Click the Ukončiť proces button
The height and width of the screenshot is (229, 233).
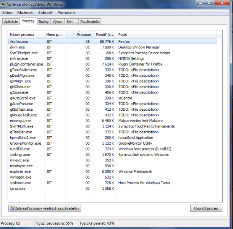pos(206,208)
